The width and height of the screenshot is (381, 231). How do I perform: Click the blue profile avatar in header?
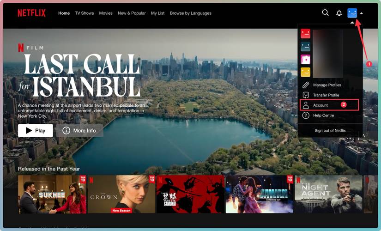pyautogui.click(x=352, y=13)
